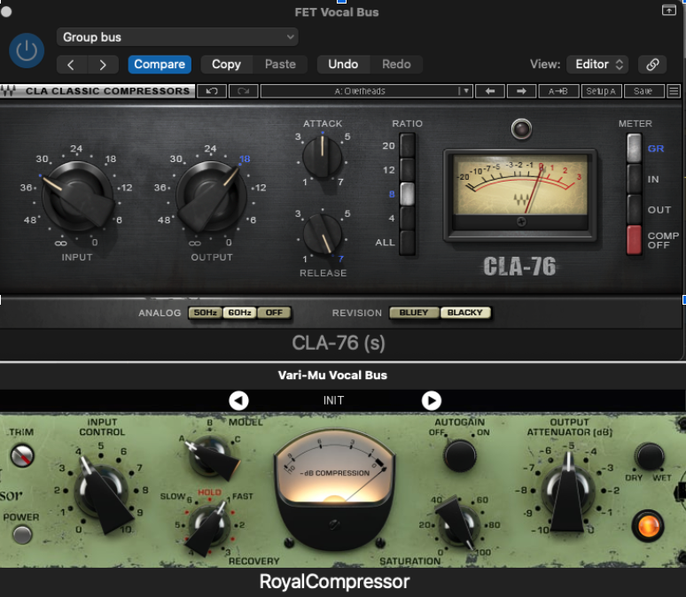Image resolution: width=686 pixels, height=597 pixels.
Task: Click the CLA-76 OUTPUT knob
Action: coord(211,196)
